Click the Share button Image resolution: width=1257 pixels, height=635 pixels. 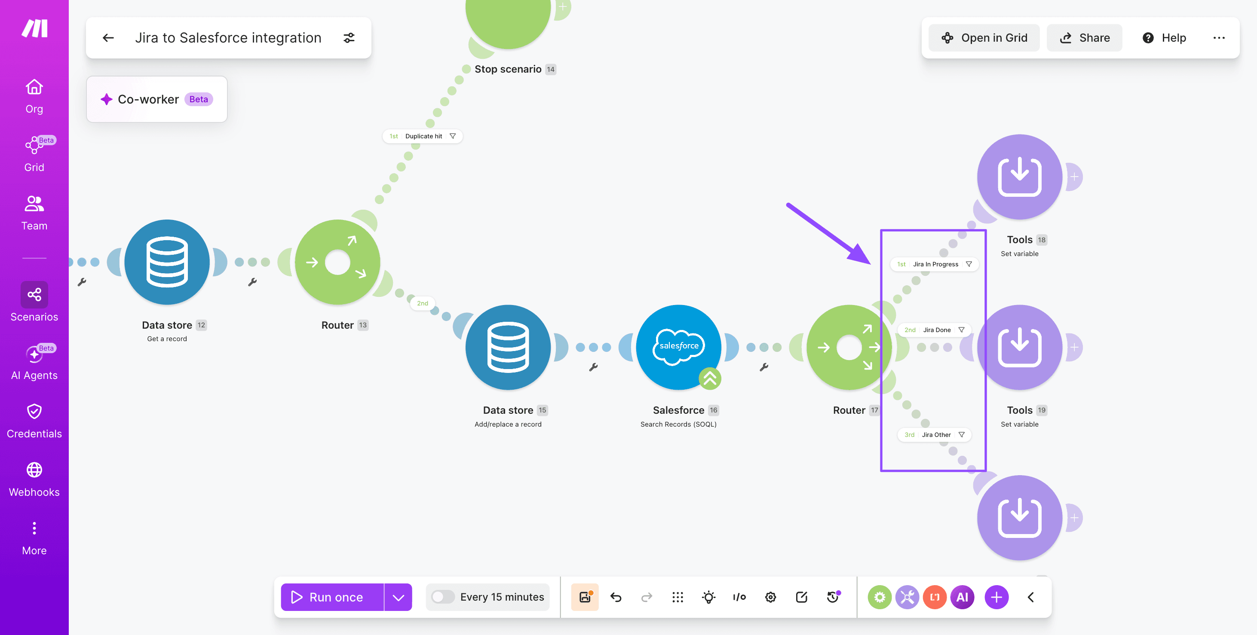tap(1084, 37)
